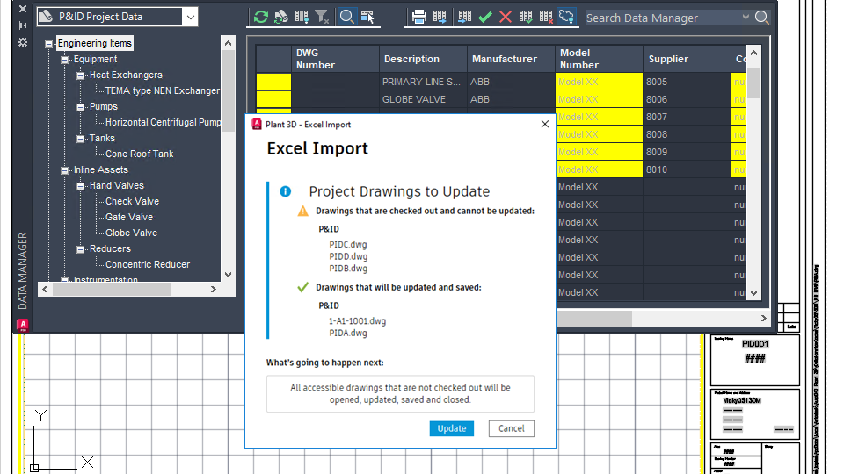Click the Update button
The height and width of the screenshot is (474, 844).
[x=452, y=428]
